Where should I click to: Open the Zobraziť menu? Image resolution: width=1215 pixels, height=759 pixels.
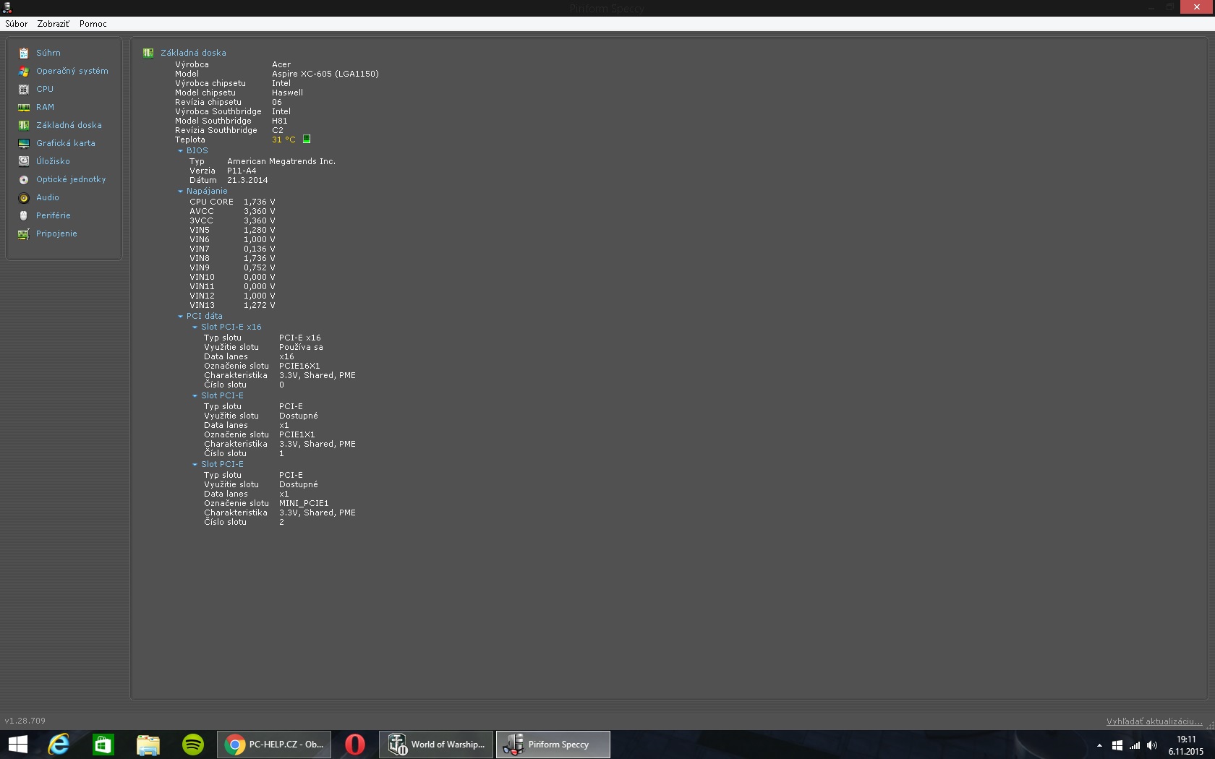54,24
